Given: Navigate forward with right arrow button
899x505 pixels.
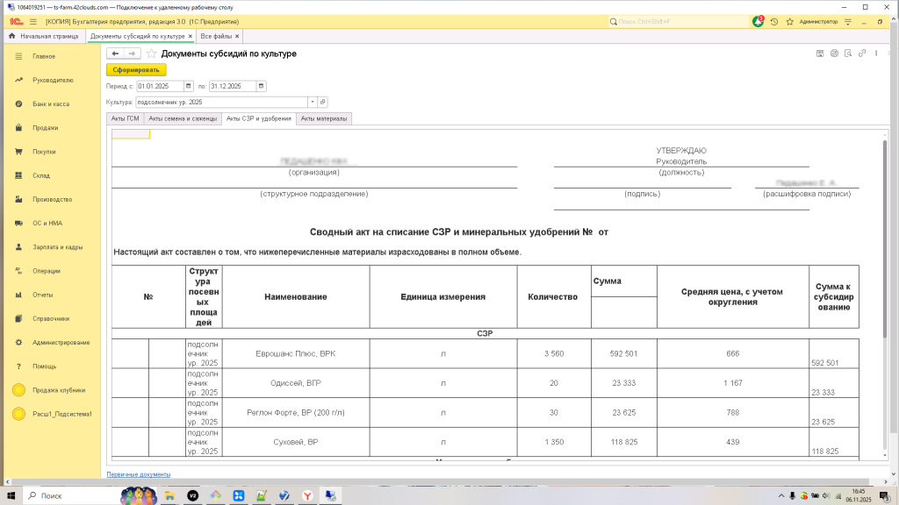Looking at the screenshot, I should coord(132,53).
